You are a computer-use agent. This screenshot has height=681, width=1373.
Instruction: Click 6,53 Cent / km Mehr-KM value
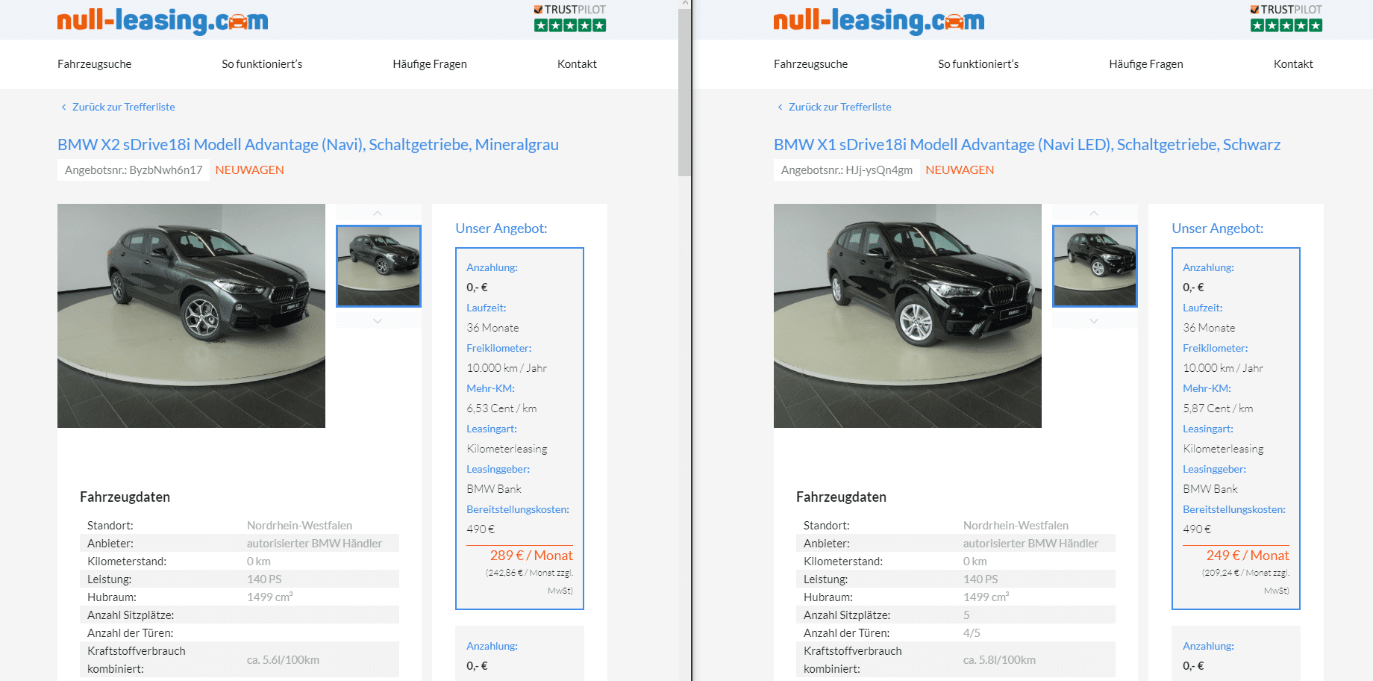[501, 408]
